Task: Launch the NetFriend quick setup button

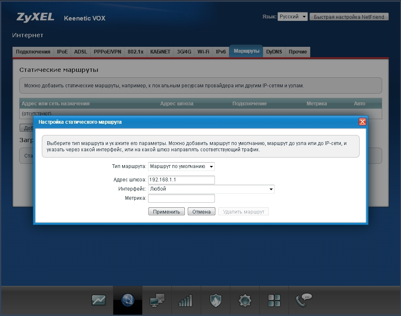Action: (x=349, y=17)
